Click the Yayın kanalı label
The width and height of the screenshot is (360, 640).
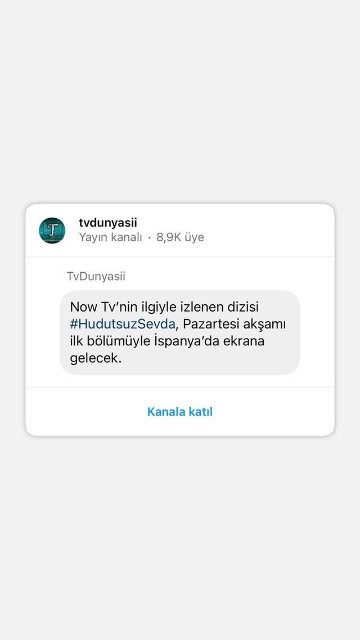[x=110, y=237]
